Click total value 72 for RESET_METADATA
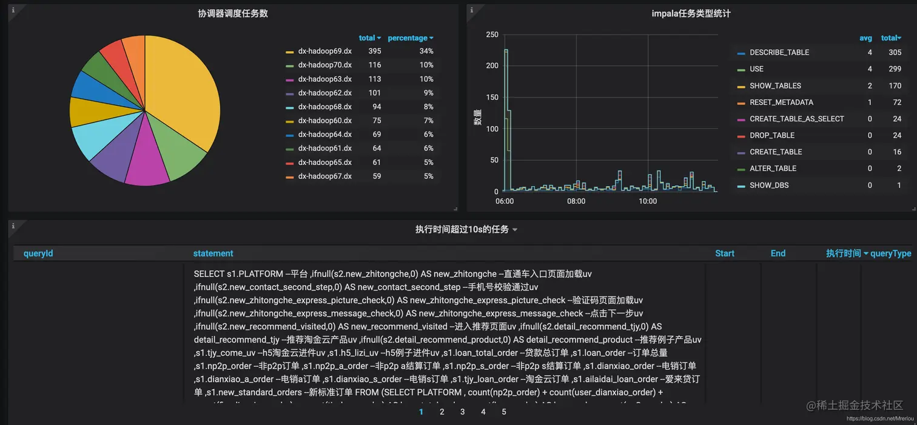917x425 pixels. (x=897, y=102)
